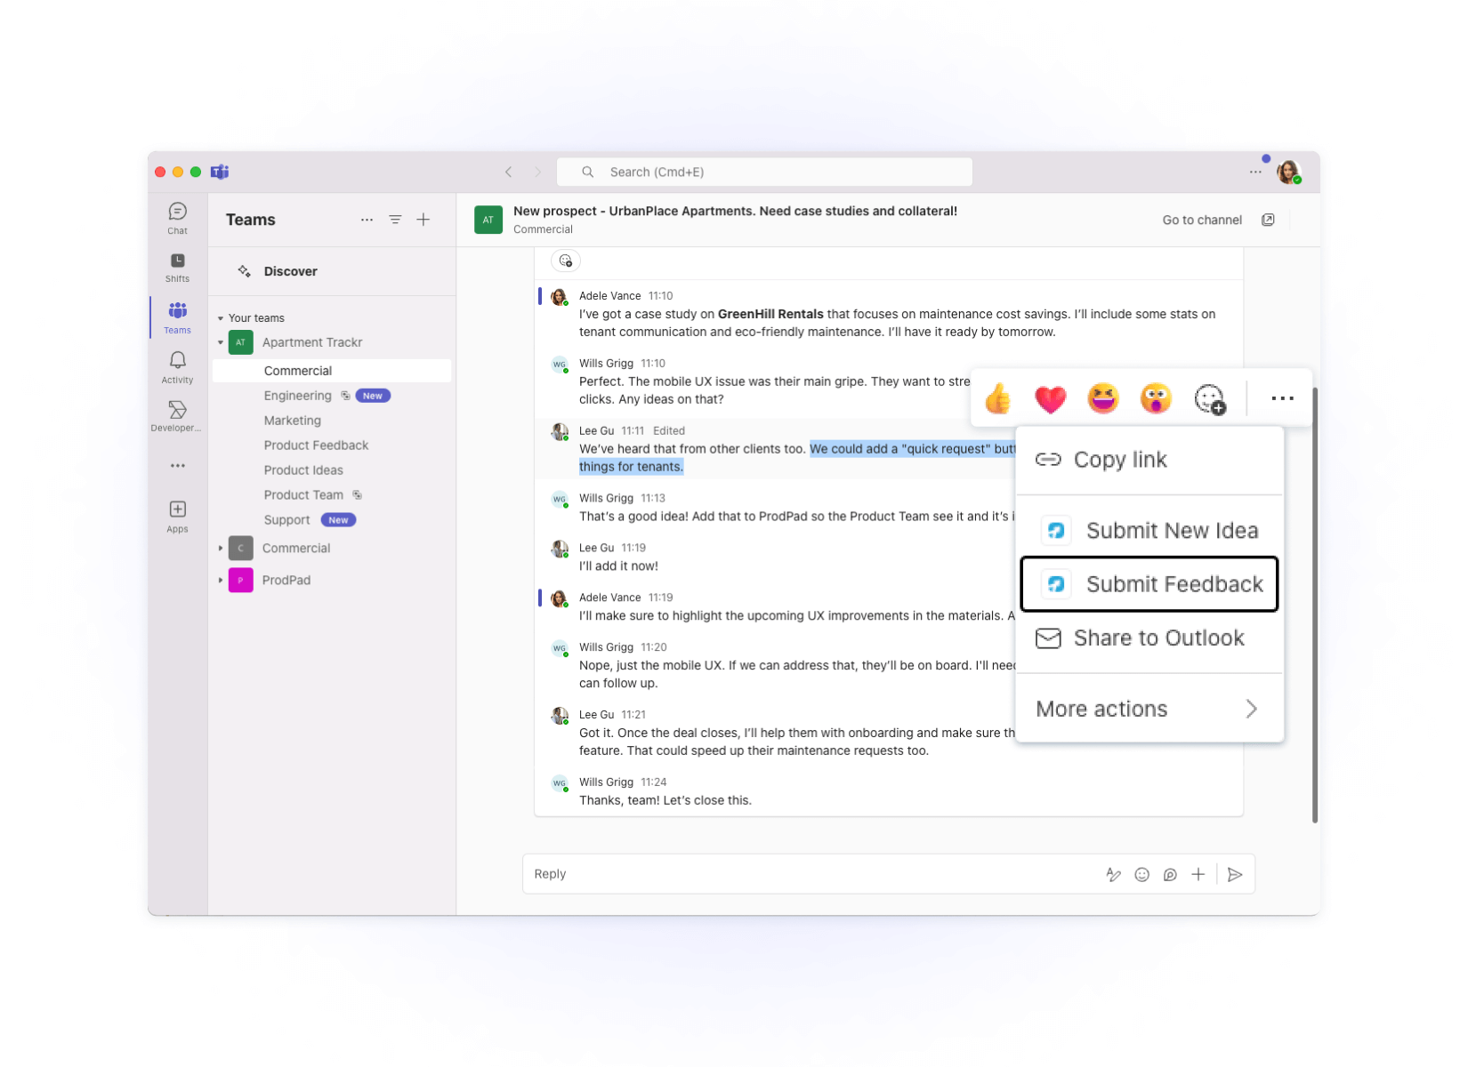Click the Search input field

[x=765, y=172]
